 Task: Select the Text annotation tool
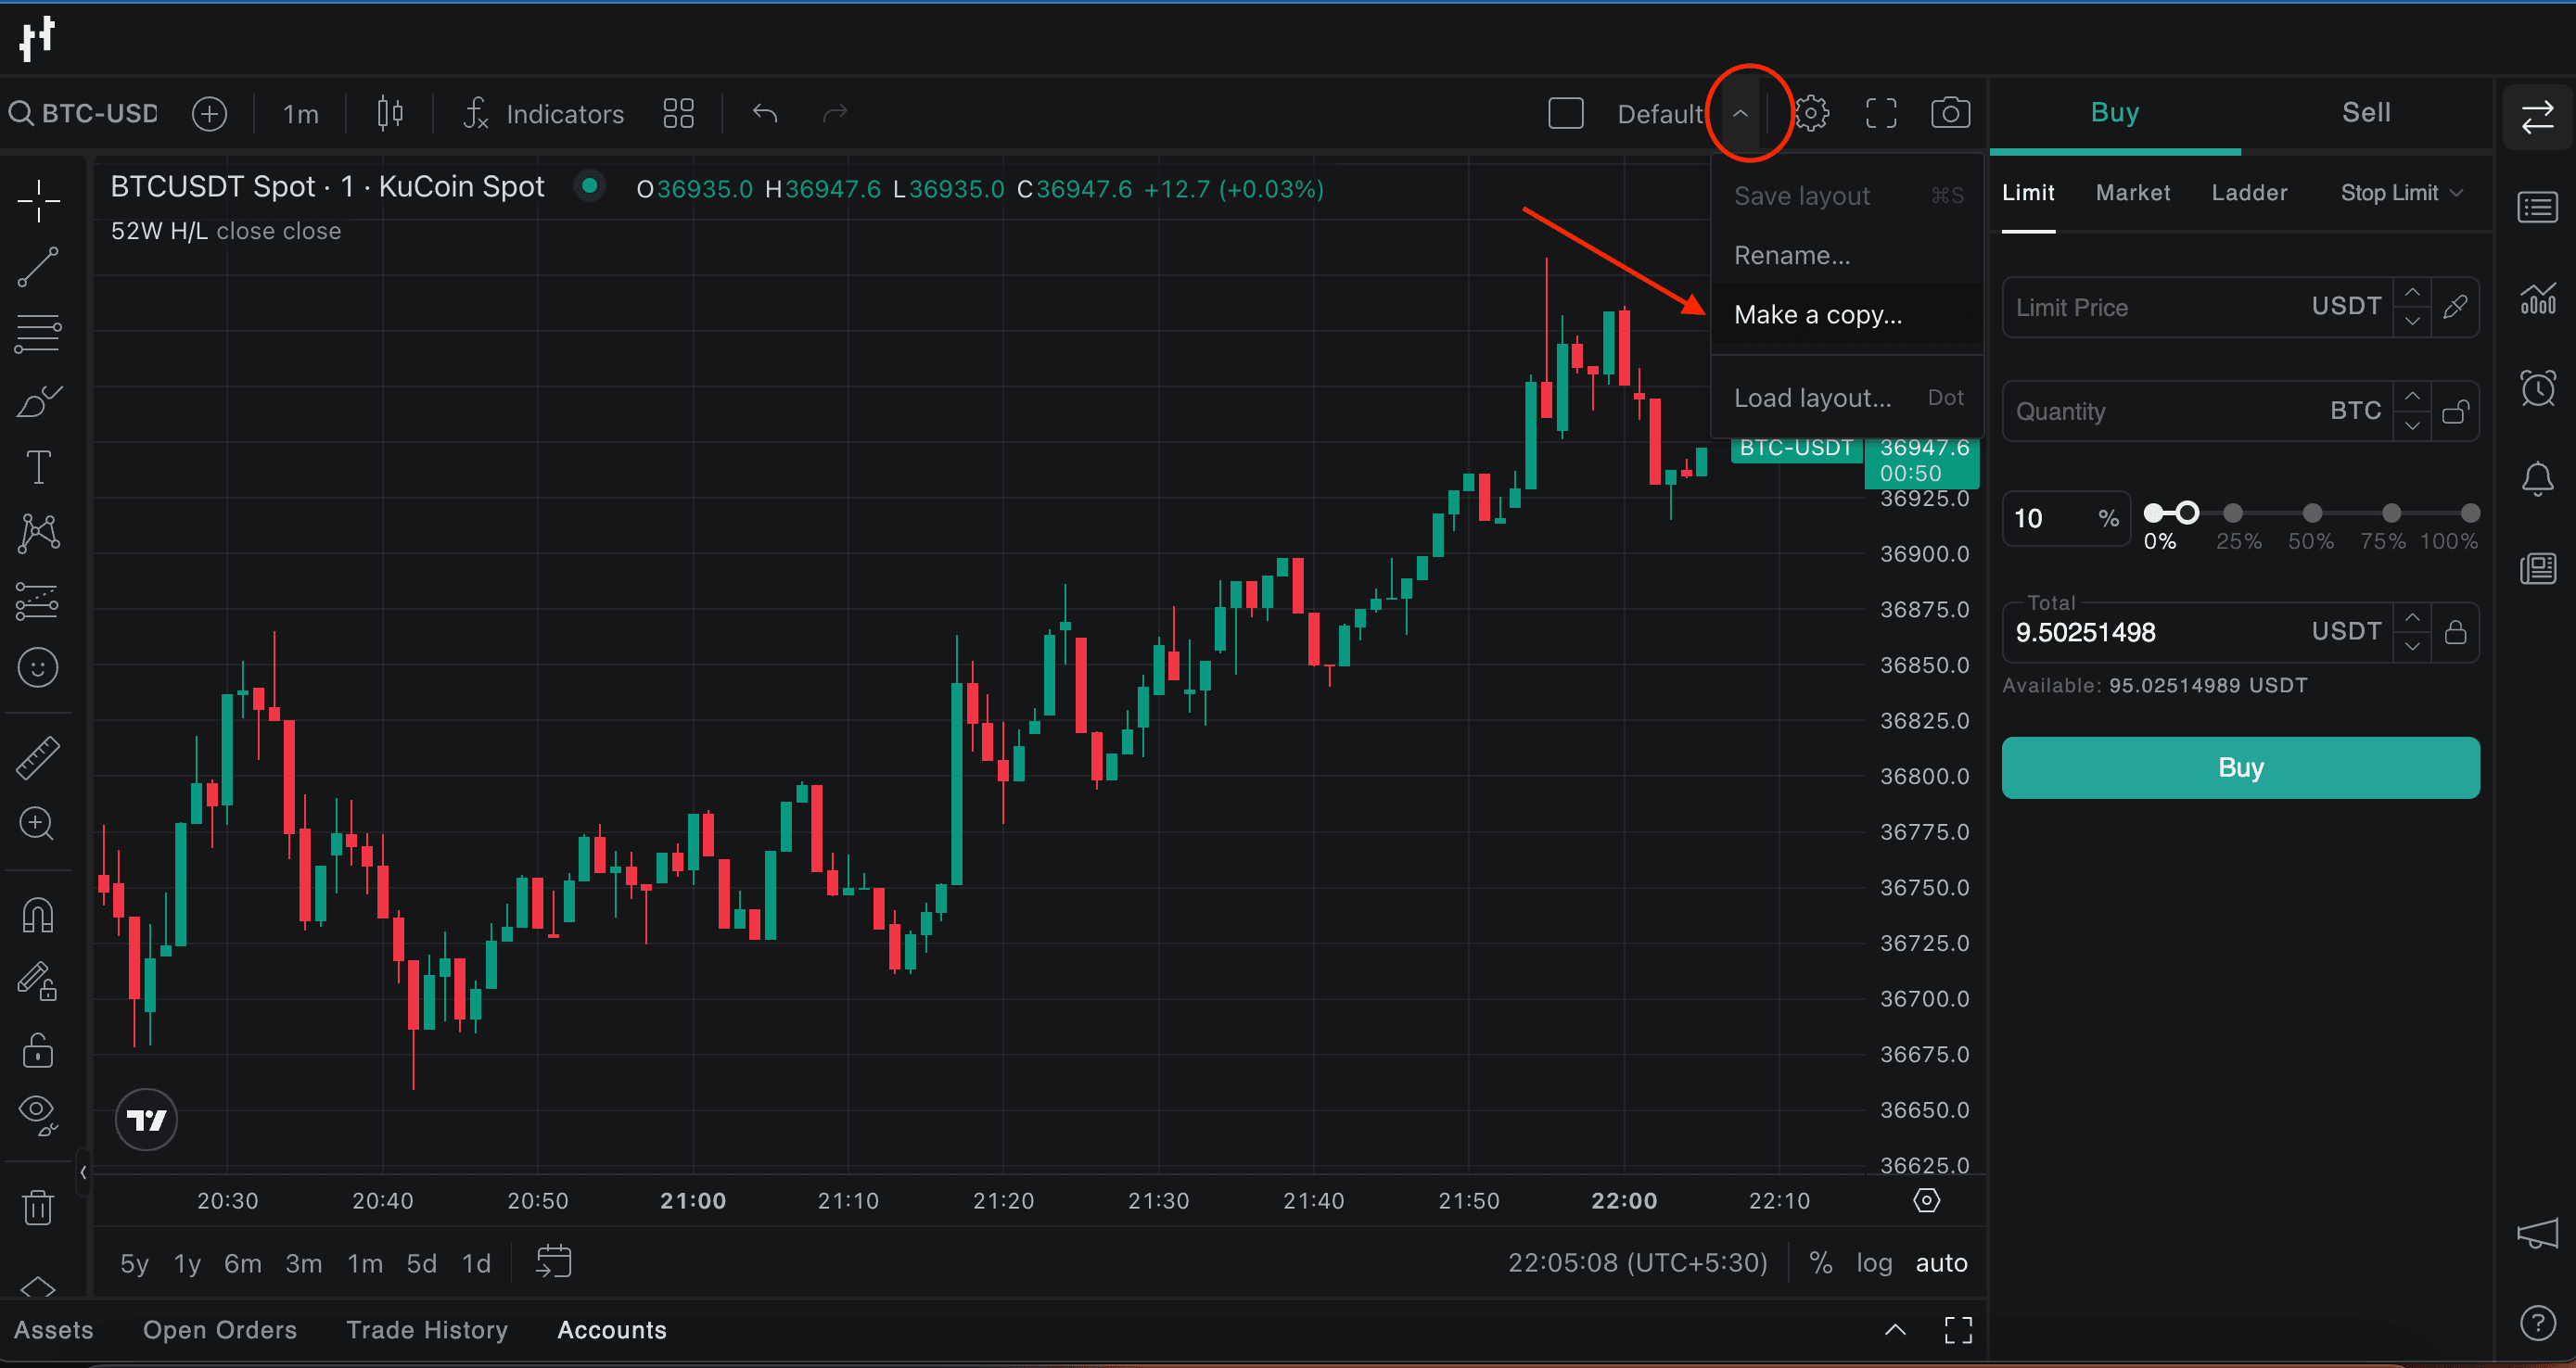(38, 467)
